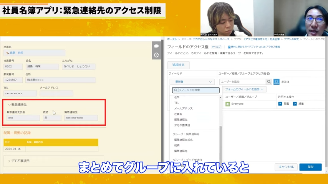Viewport: 328px width, 184px height.
Task: Select 緊急連絡先氏名 in the group list
Action: [x=184, y=140]
